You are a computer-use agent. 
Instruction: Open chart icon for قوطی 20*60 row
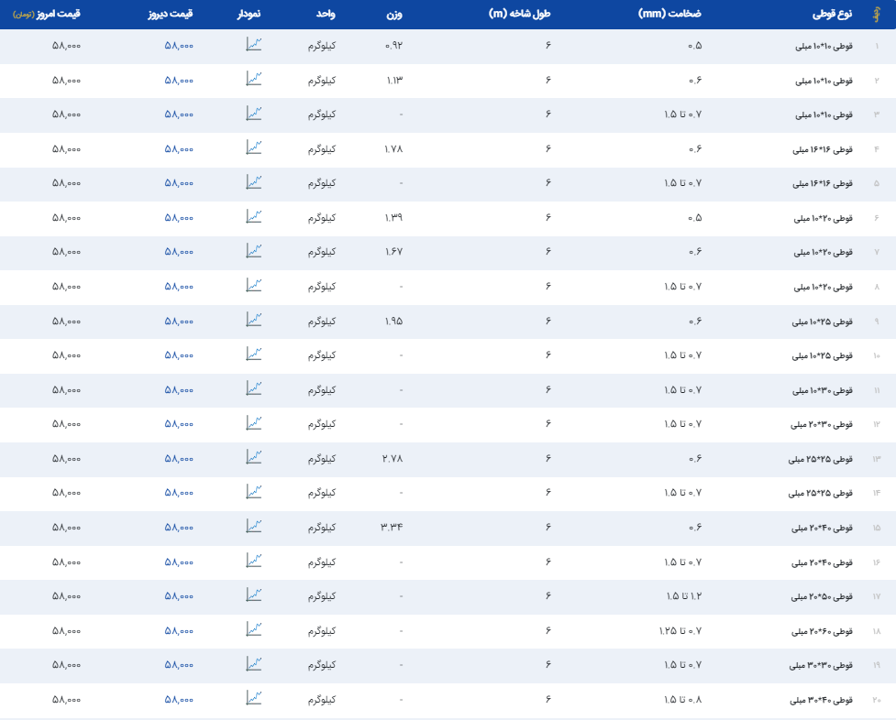(254, 629)
